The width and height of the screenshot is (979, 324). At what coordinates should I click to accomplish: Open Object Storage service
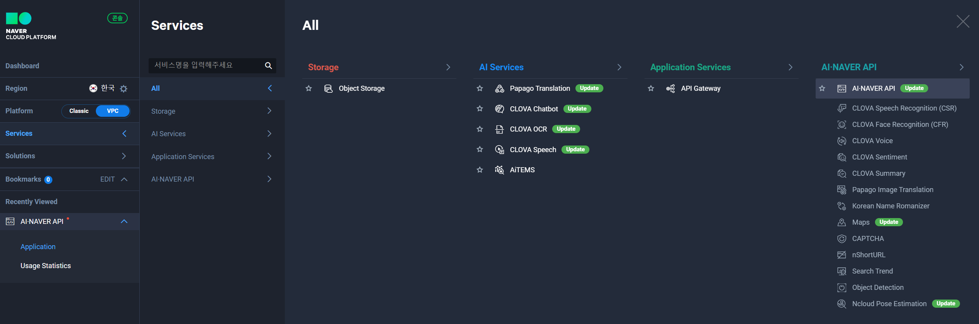pos(362,88)
